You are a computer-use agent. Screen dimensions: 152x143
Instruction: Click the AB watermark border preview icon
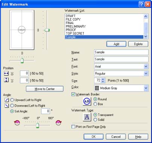pyautogui.click(x=87, y=101)
